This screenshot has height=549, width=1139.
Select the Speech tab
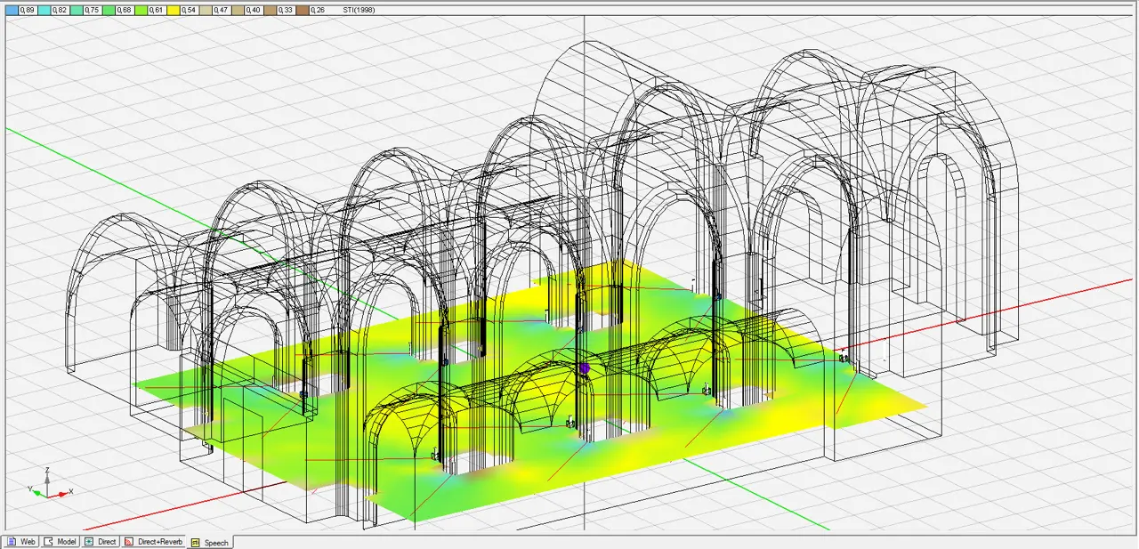(210, 542)
